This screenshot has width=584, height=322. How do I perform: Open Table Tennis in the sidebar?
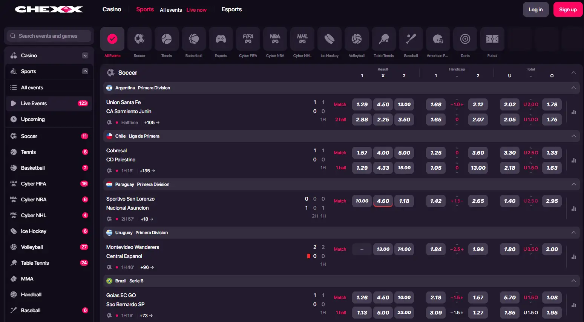tap(49, 263)
